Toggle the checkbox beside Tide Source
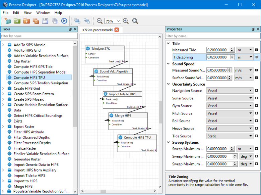 coord(257,136)
